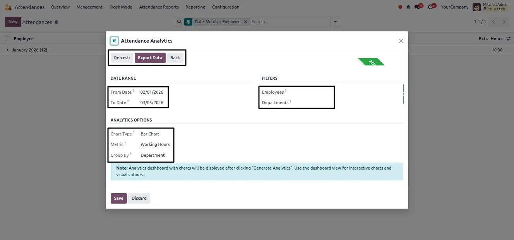
Task: Show help tooltip beside Employees label
Action: pos(286,91)
